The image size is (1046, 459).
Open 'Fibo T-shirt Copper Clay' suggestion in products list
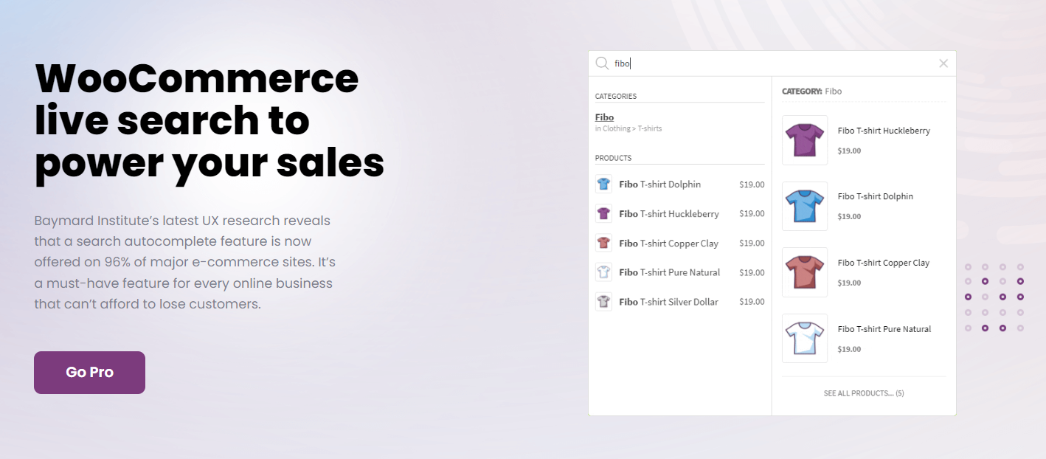click(669, 244)
